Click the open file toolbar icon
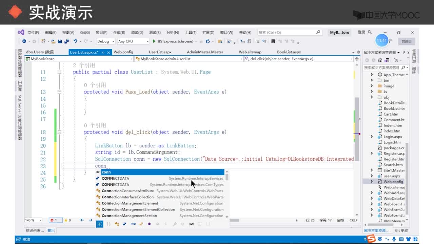 53,41
